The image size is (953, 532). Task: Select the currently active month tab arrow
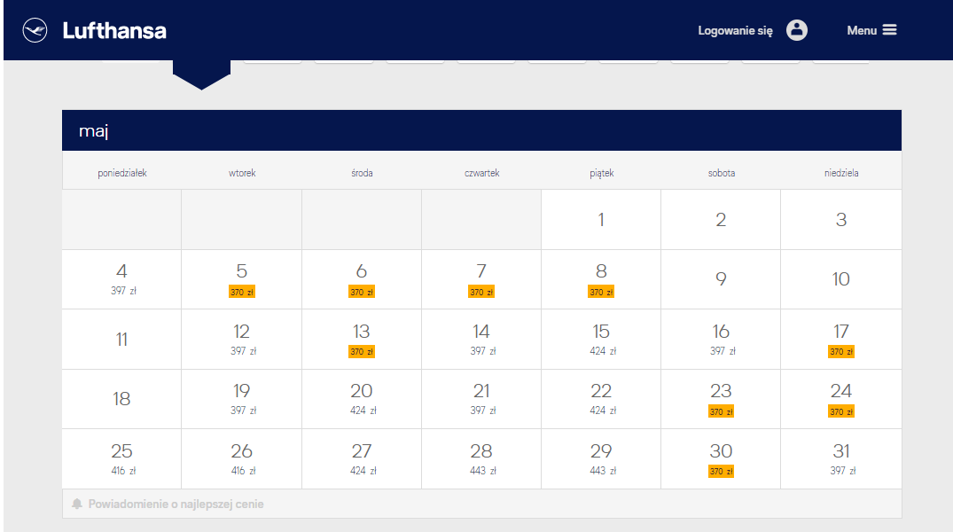(202, 74)
